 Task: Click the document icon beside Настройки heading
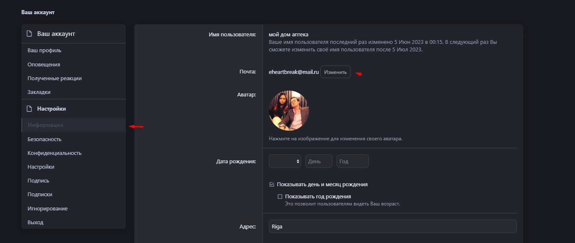tap(29, 109)
